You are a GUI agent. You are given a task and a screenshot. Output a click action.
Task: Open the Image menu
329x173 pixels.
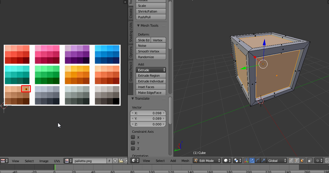tap(44, 161)
